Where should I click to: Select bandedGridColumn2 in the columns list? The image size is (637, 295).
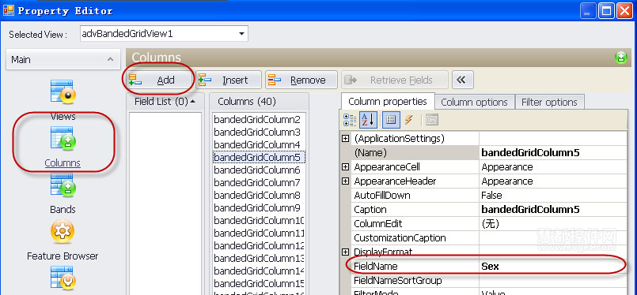click(259, 120)
